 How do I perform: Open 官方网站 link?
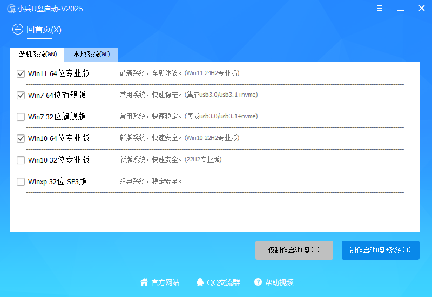(x=165, y=282)
